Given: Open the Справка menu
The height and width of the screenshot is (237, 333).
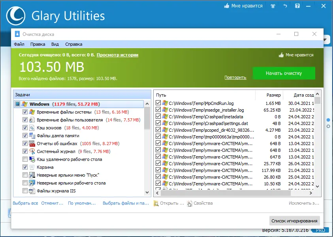Looking at the screenshot, I should click(74, 44).
